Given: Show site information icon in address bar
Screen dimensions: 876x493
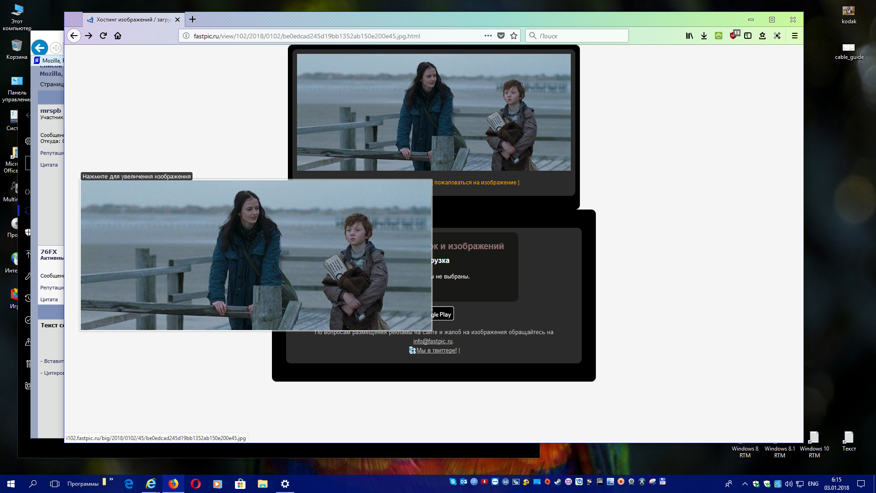Looking at the screenshot, I should 186,36.
